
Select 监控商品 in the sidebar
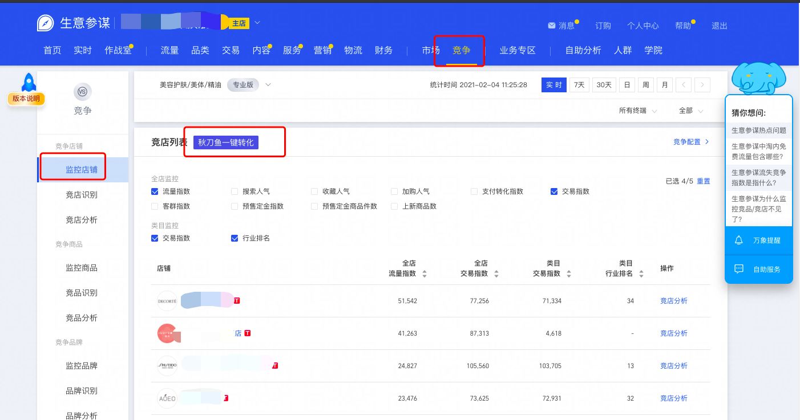coord(83,268)
